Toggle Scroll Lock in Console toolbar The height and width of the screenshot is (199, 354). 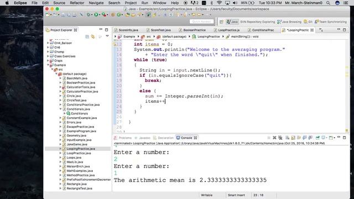coord(293,138)
